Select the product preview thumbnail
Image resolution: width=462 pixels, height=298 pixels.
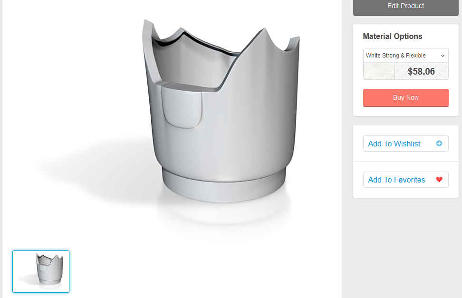41,271
